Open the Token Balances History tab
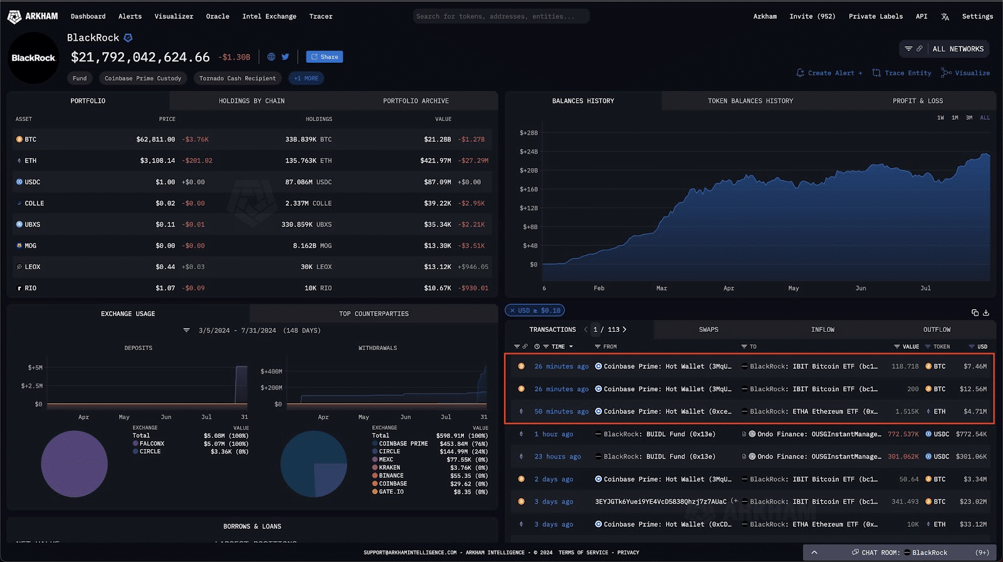This screenshot has height=562, width=1003. [x=750, y=101]
